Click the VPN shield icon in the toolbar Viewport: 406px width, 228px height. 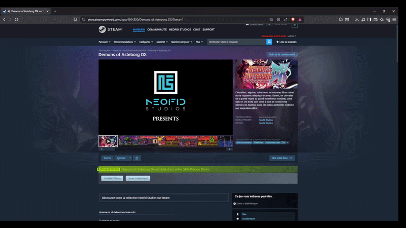pos(388,20)
